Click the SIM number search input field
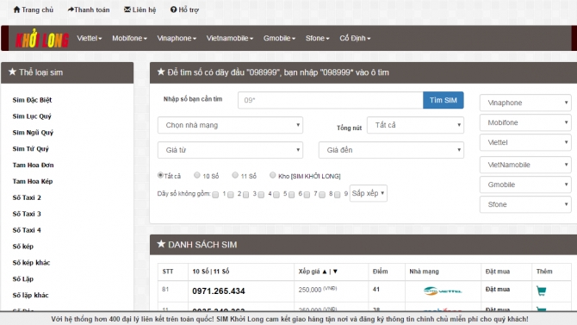 331,100
